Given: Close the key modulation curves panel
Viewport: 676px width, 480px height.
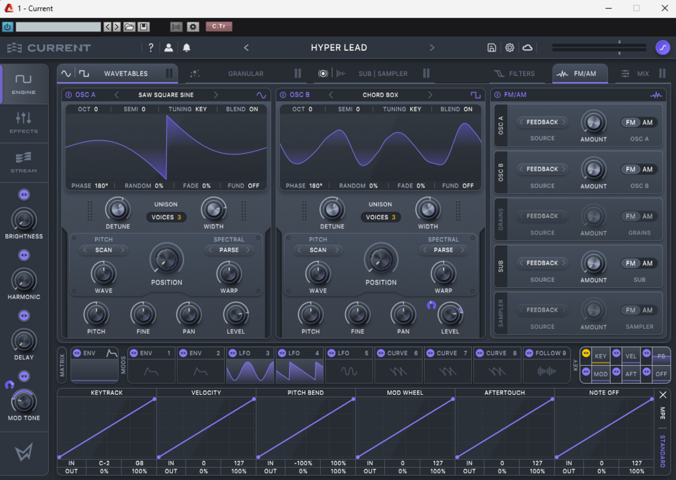Looking at the screenshot, I should [x=663, y=395].
